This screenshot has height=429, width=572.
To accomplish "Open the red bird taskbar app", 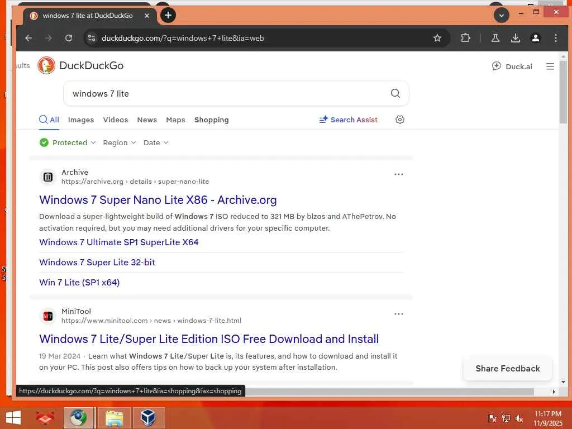I will tap(45, 418).
